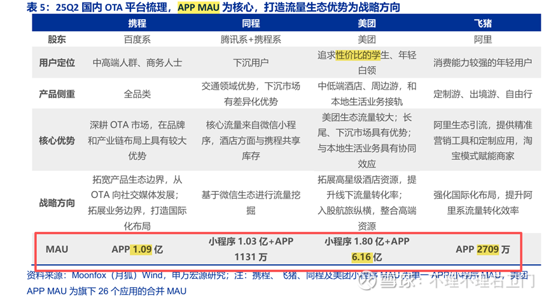The image size is (551, 298).
Task: Select the row label '战略方向'
Action: click(x=57, y=202)
